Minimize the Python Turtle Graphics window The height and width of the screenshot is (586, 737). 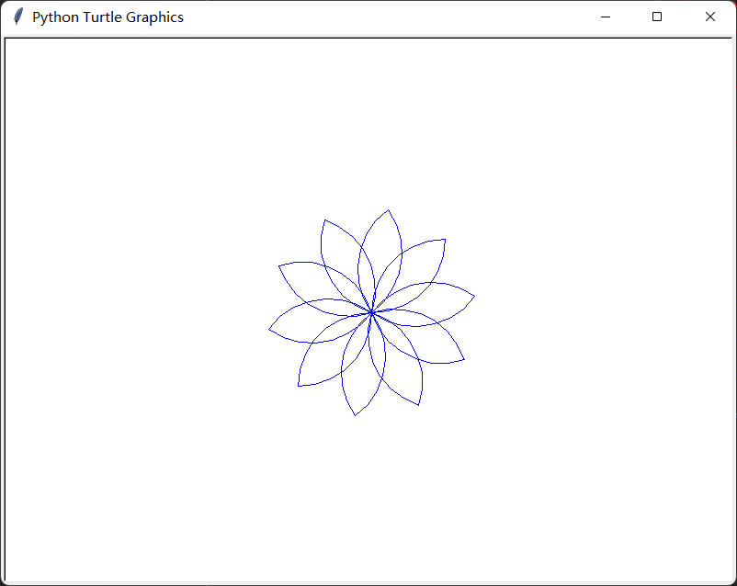pos(606,17)
